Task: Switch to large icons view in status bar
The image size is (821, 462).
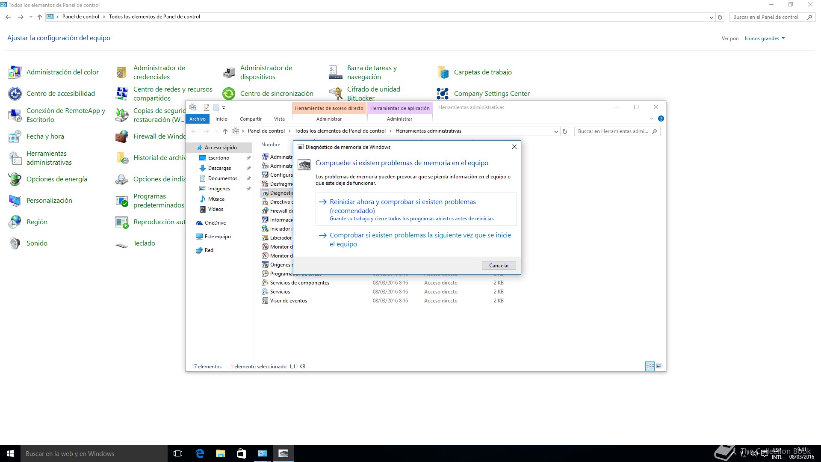Action: click(x=659, y=367)
